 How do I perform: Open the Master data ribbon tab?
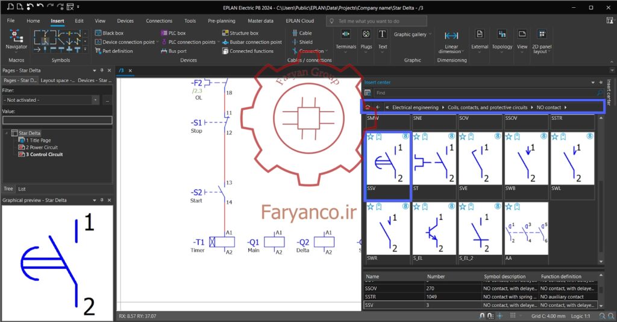(x=260, y=21)
